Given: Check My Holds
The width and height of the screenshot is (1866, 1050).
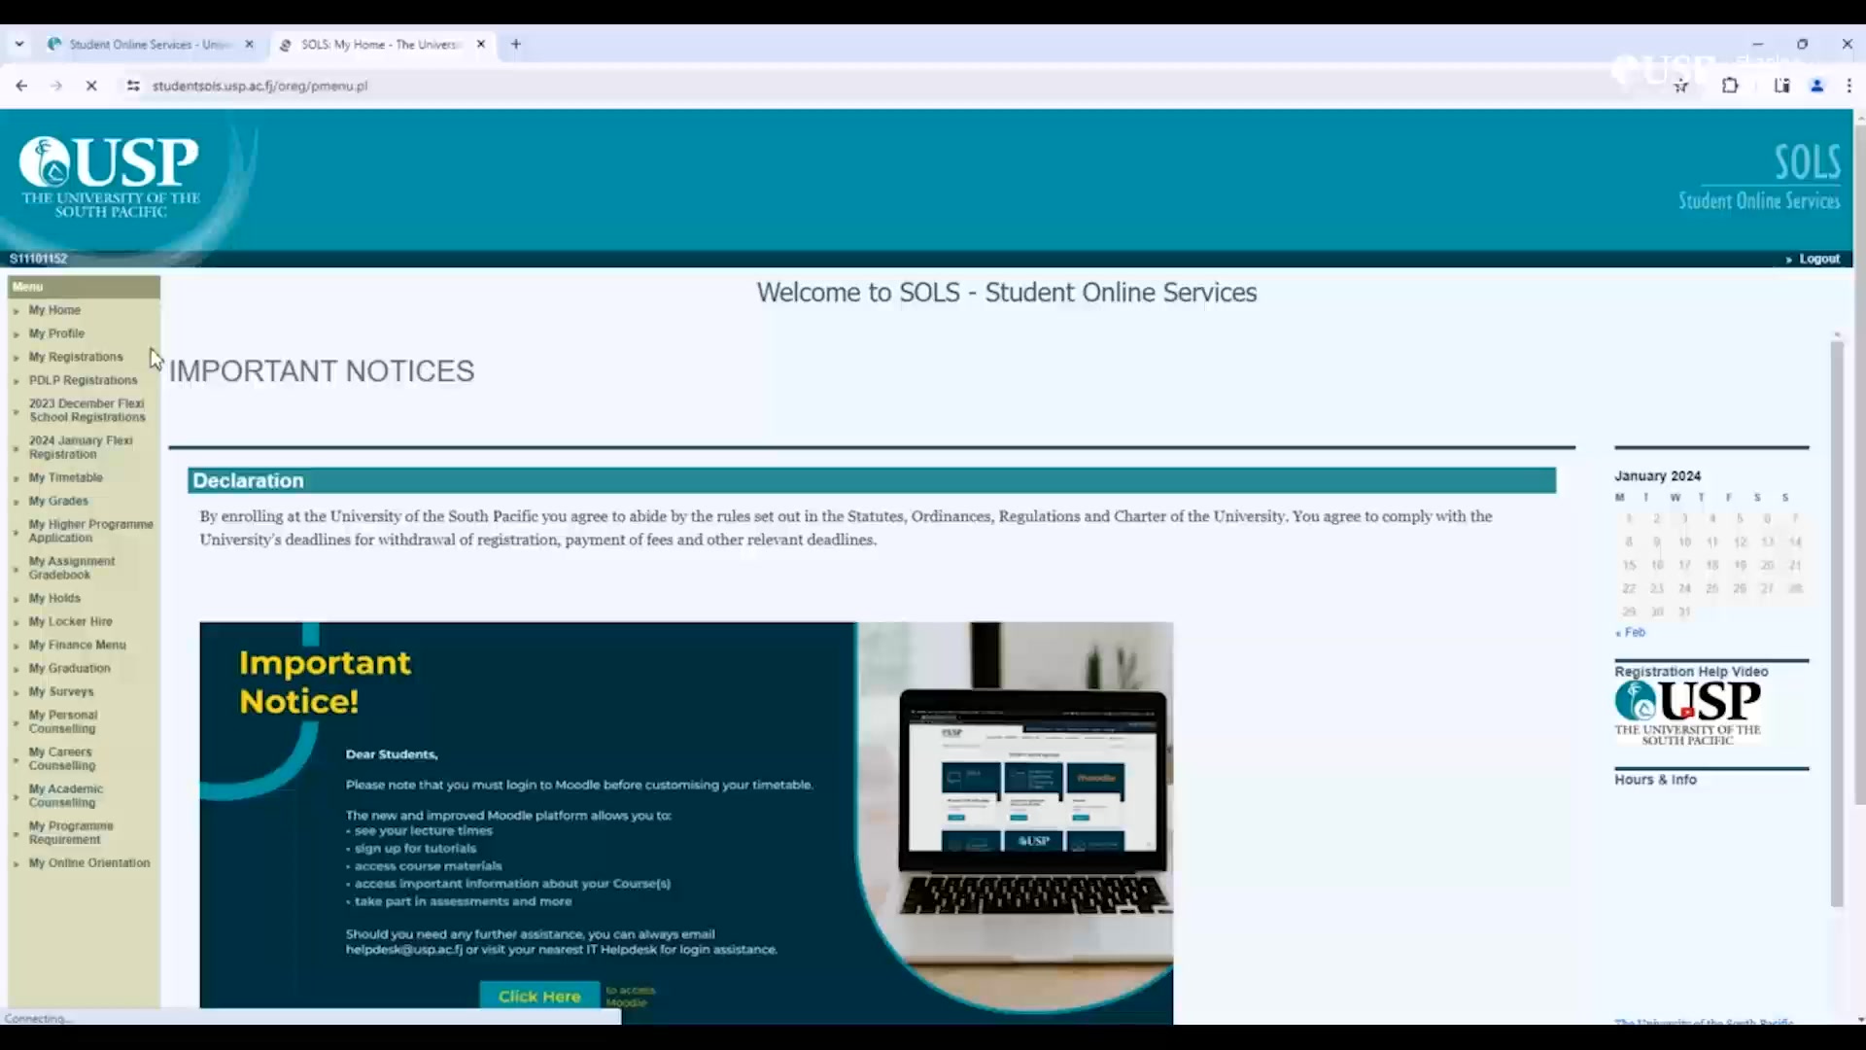Looking at the screenshot, I should coord(54,598).
